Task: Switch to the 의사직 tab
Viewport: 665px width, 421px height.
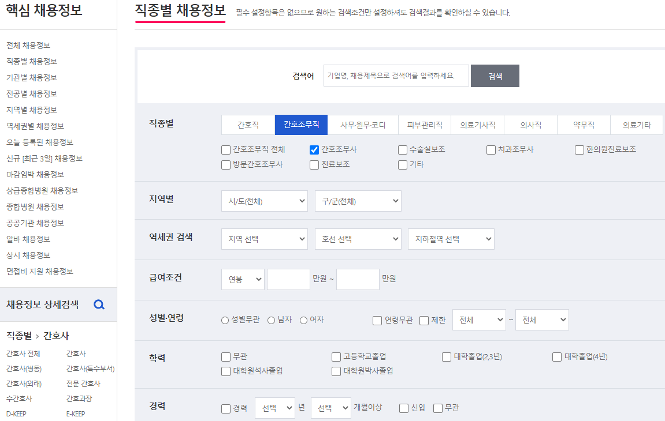Action: 530,125
